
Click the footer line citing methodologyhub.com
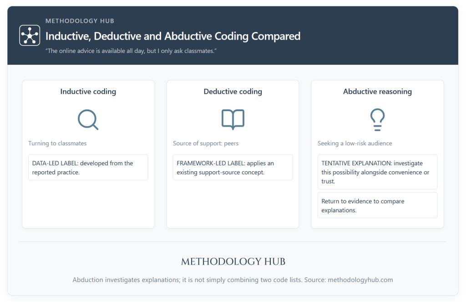tap(233, 280)
